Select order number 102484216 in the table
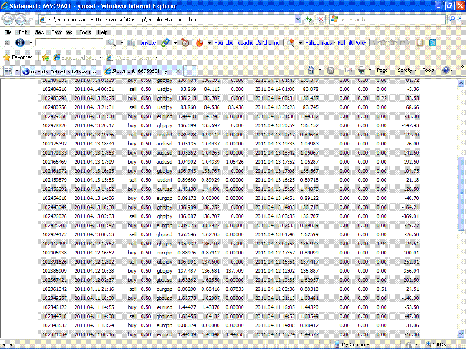The height and width of the screenshot is (349, 466). [55, 89]
